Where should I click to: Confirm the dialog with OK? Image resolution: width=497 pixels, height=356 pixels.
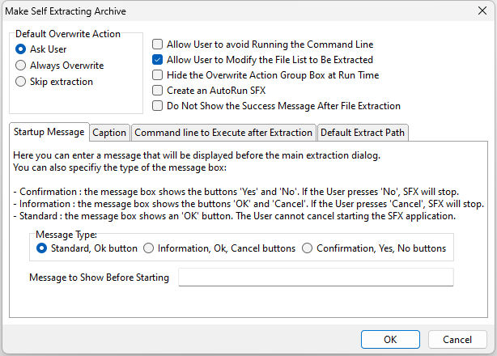click(390, 340)
